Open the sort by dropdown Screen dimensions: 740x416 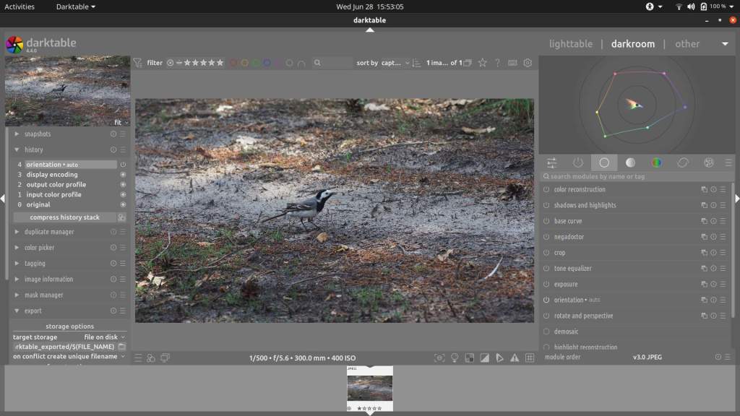pyautogui.click(x=395, y=63)
